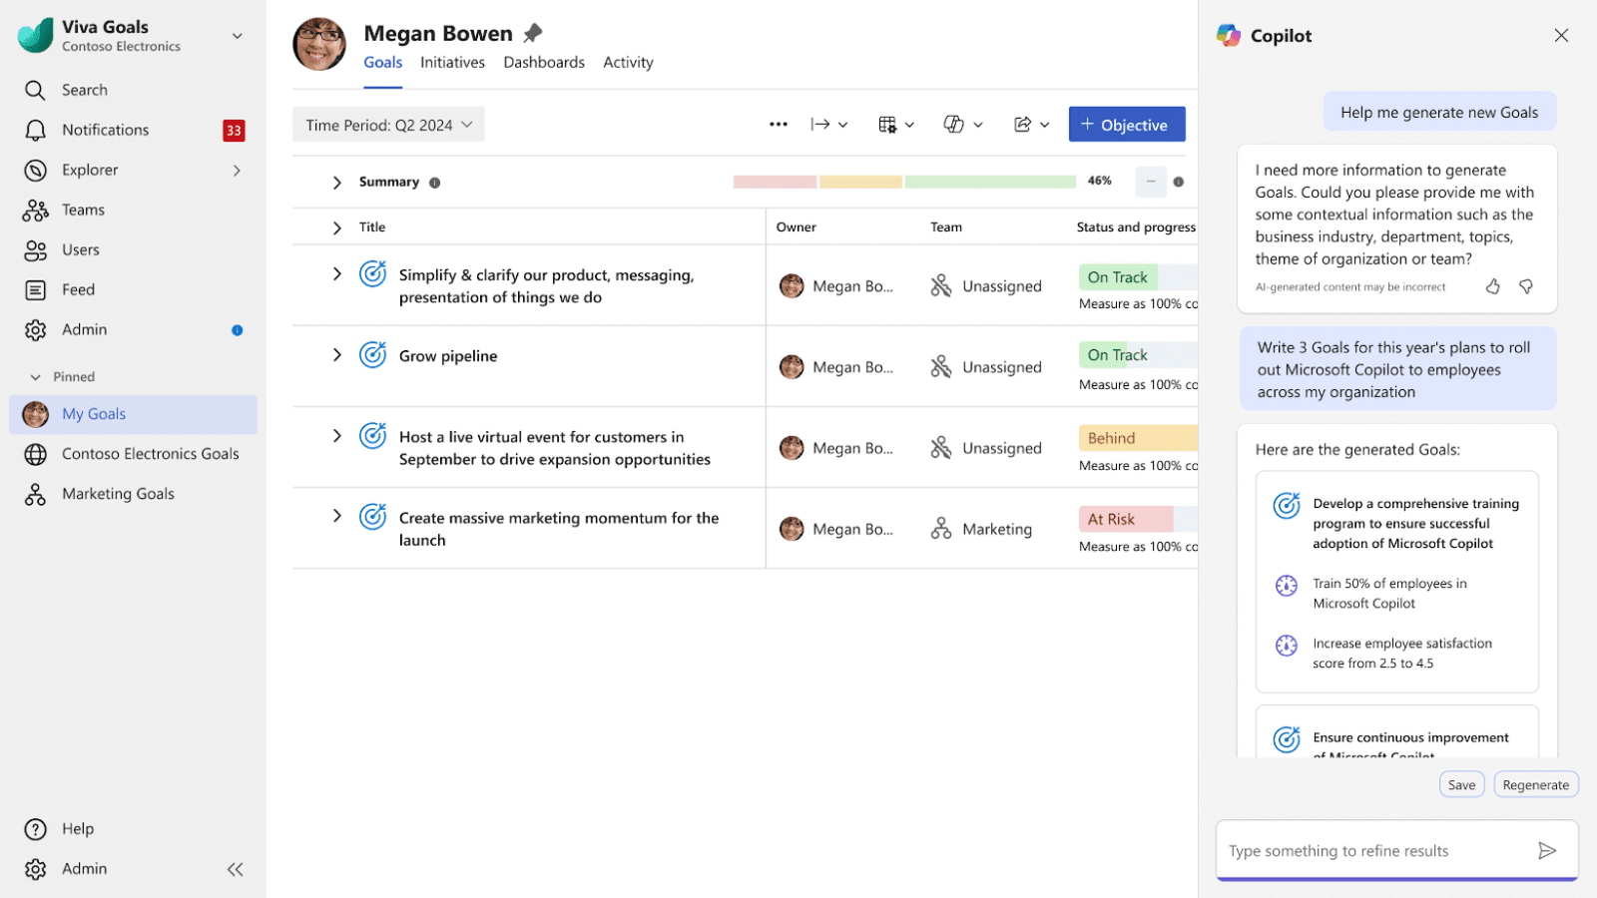Switch to the Initiatives tab
This screenshot has height=898, width=1597.
point(452,62)
